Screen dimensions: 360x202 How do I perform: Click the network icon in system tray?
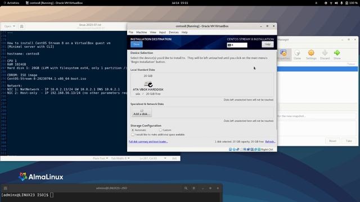point(331,3)
